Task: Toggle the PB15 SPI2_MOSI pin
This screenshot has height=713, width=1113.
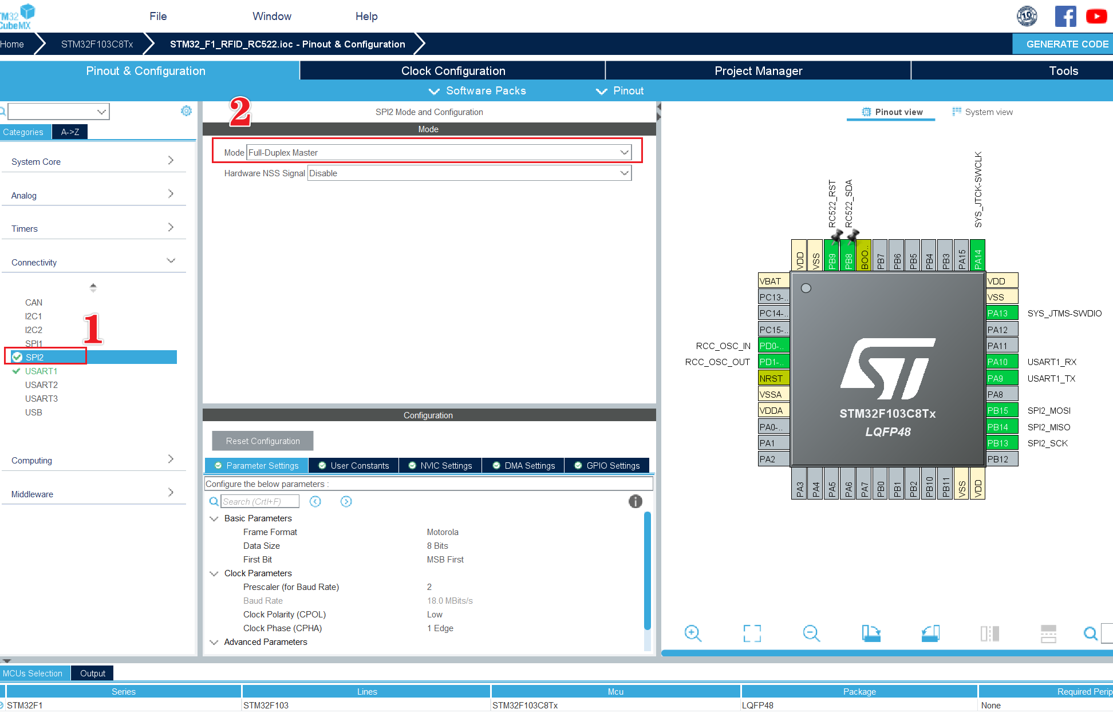Action: click(x=1001, y=410)
